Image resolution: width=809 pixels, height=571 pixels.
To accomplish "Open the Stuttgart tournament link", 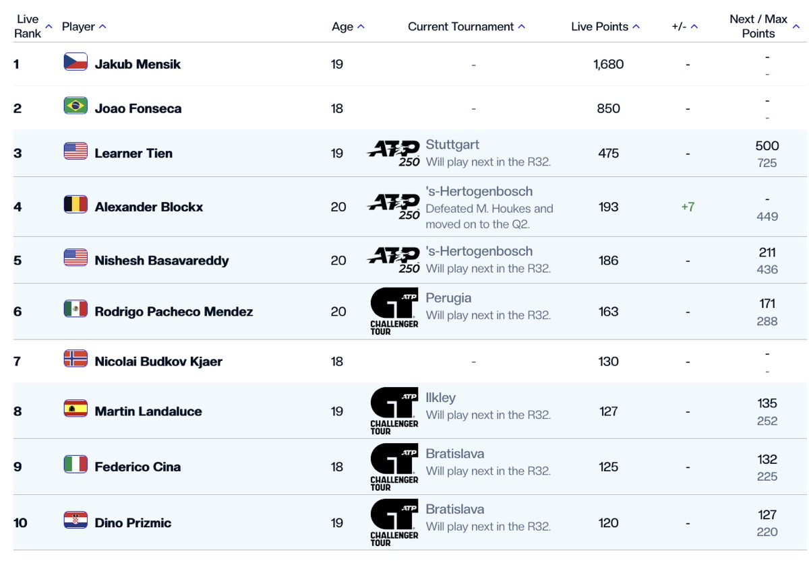I will click(452, 145).
